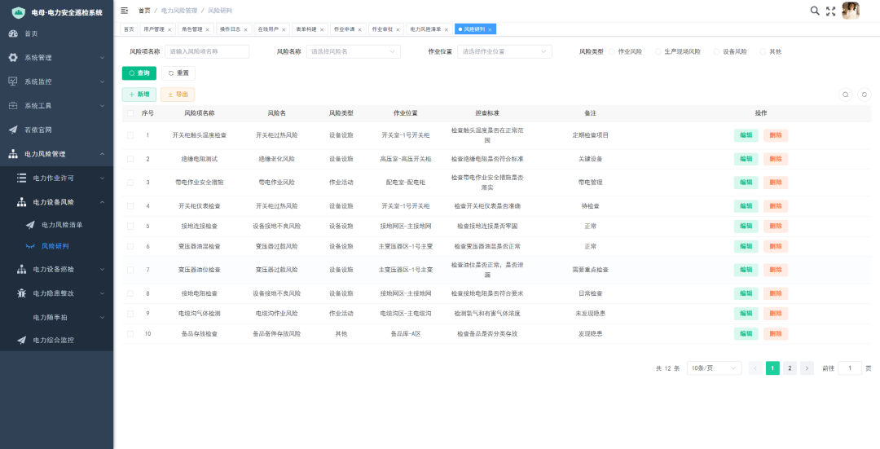This screenshot has height=449, width=880.
Task: Click the round search toggle icon above the table
Action: pyautogui.click(x=846, y=95)
